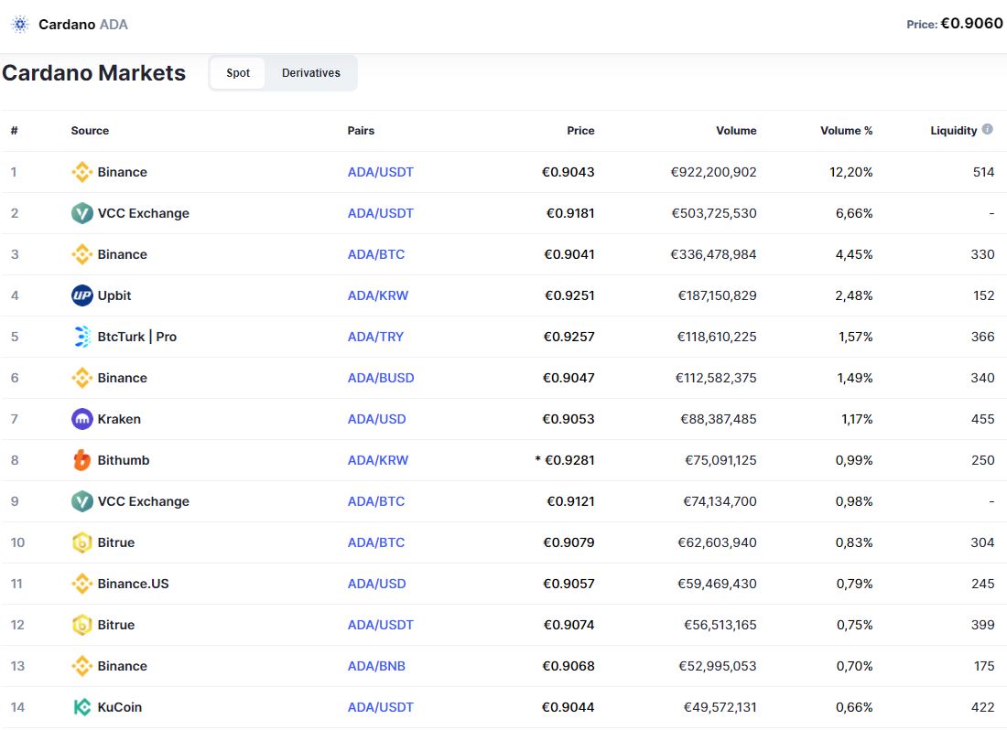
Task: Click the # rank column header
Action: pos(14,130)
